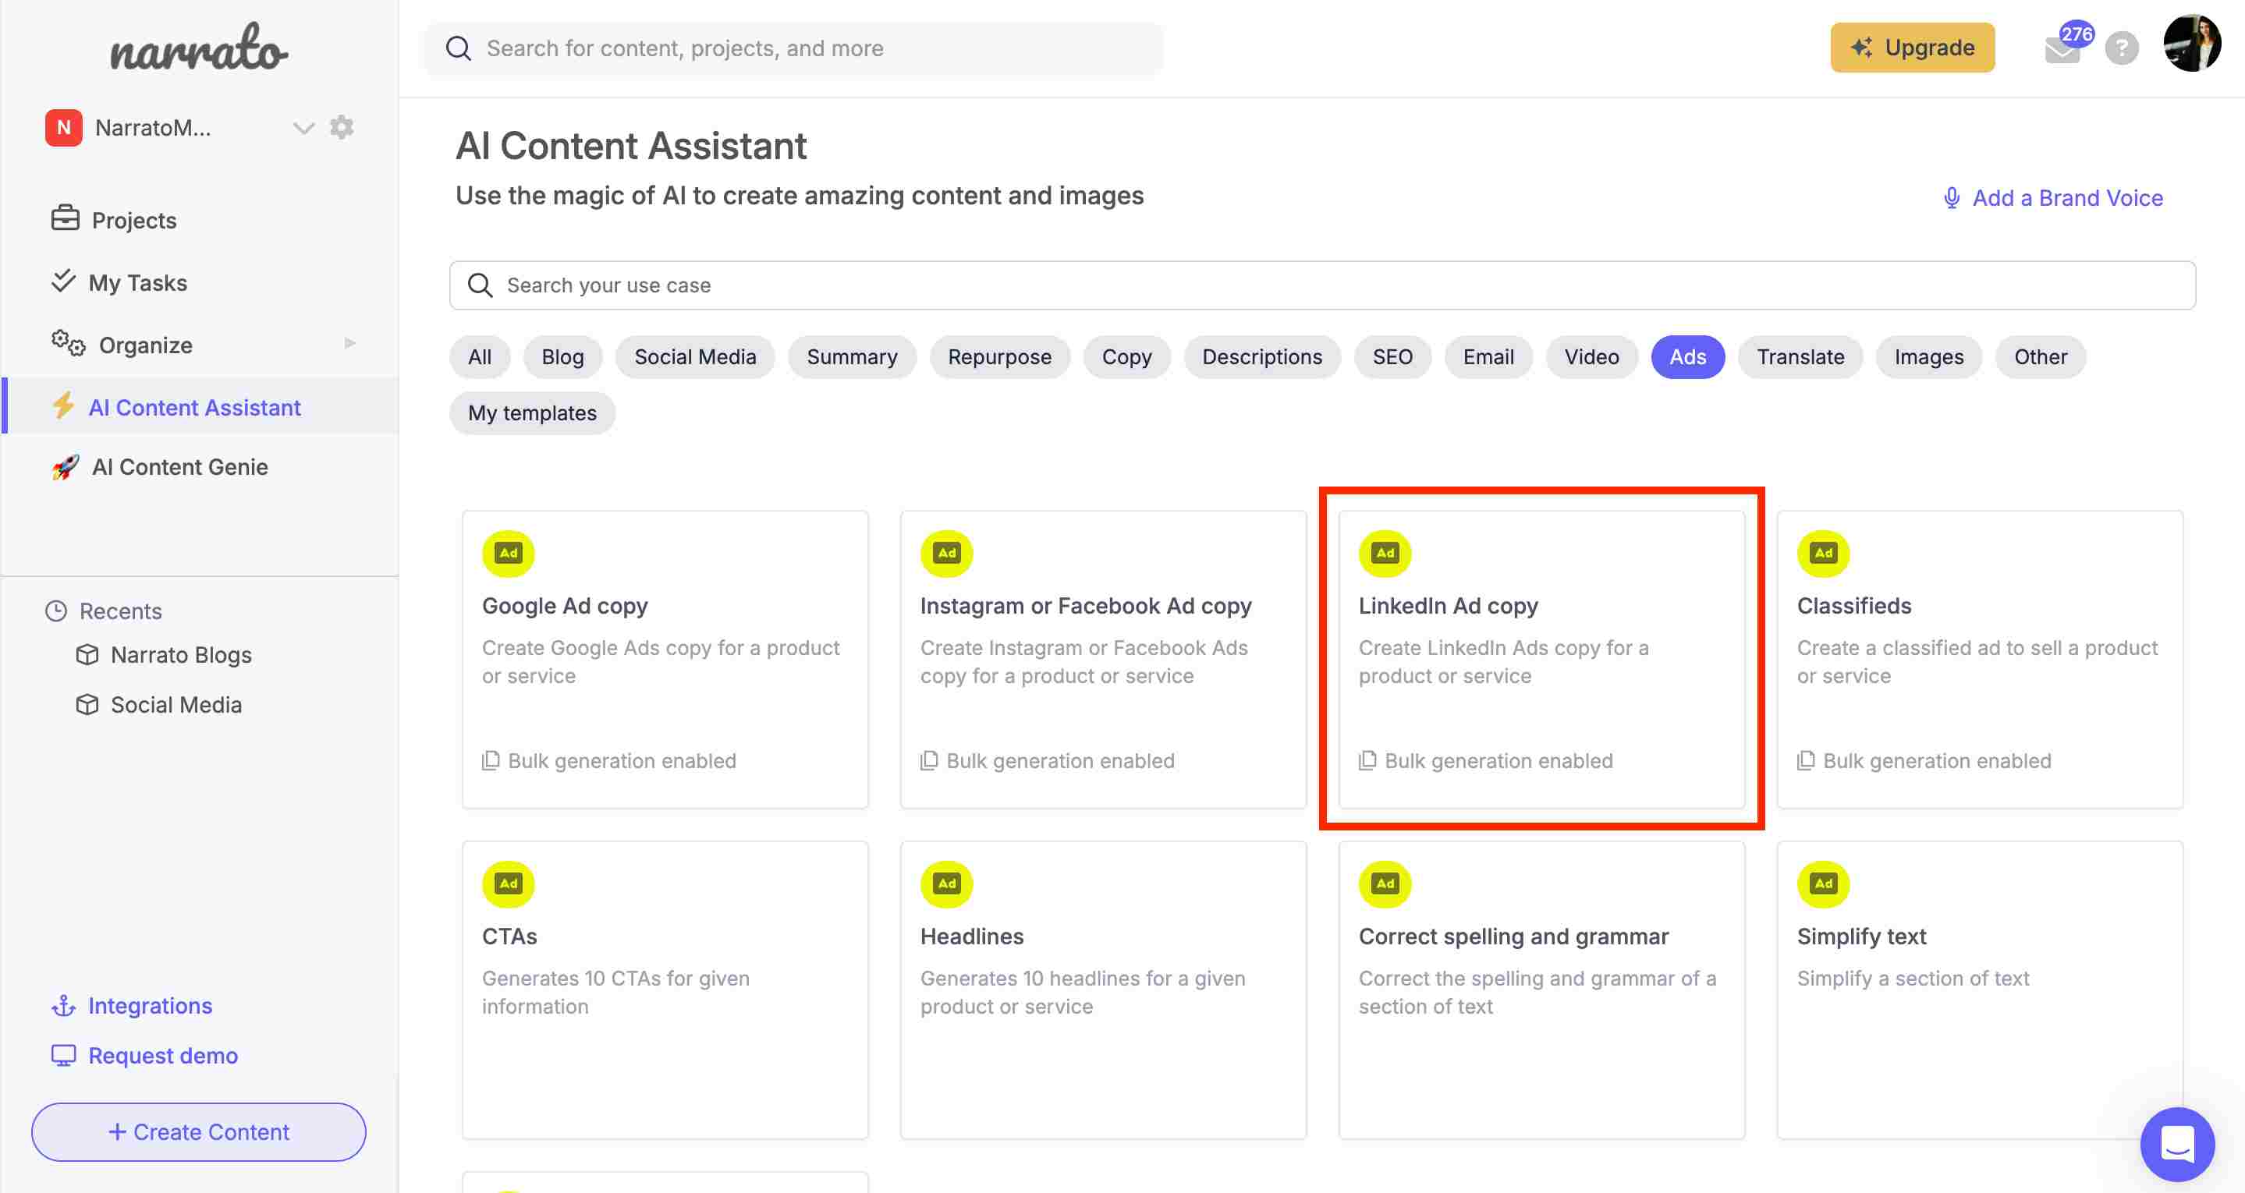Open the chat support bubble
Image resolution: width=2245 pixels, height=1193 pixels.
click(2177, 1143)
